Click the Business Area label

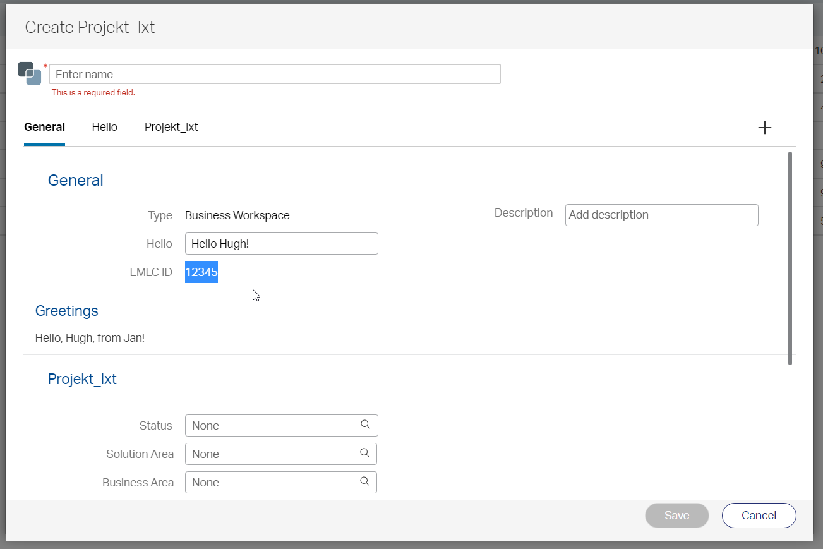tap(138, 483)
